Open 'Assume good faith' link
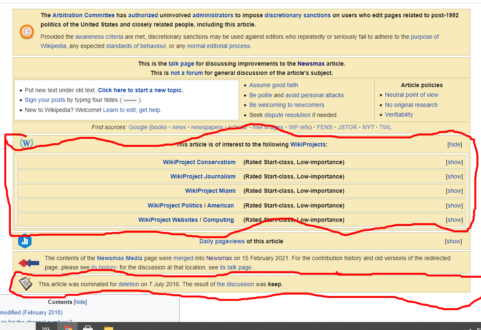Viewport: 481px width, 330px height. 274,85
